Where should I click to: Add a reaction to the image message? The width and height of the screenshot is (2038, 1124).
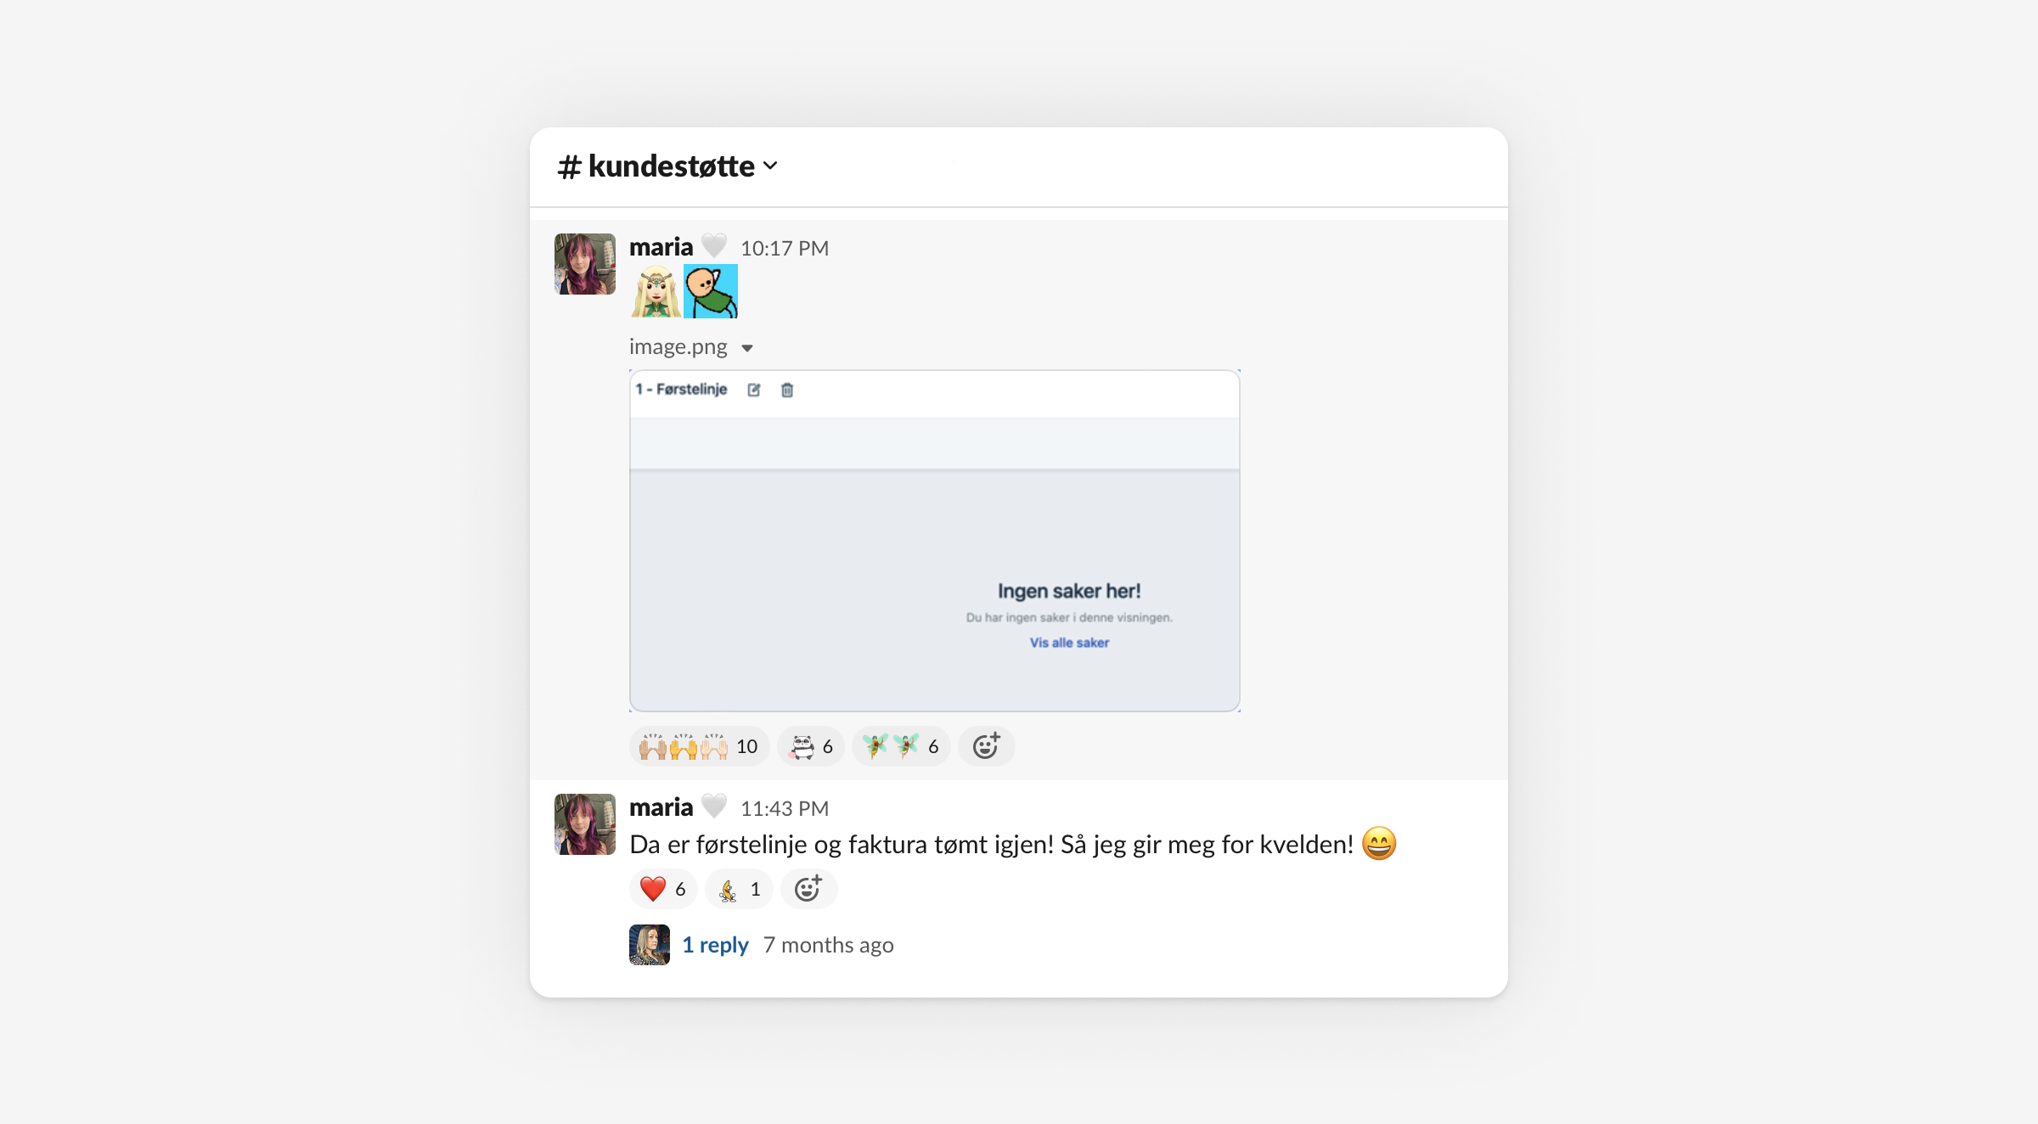[x=986, y=746]
